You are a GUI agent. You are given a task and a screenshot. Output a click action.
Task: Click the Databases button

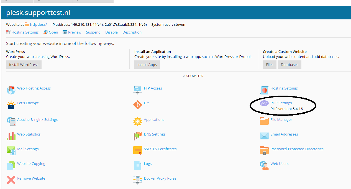(289, 65)
